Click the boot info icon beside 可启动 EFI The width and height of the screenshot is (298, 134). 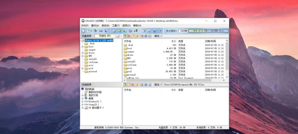118,36
